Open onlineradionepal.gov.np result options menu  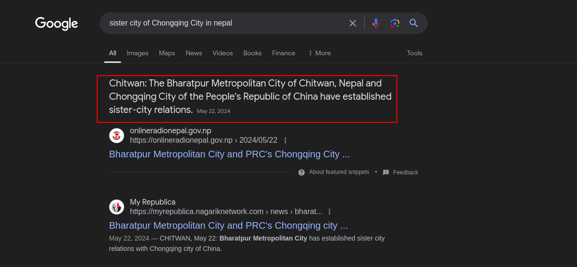285,140
